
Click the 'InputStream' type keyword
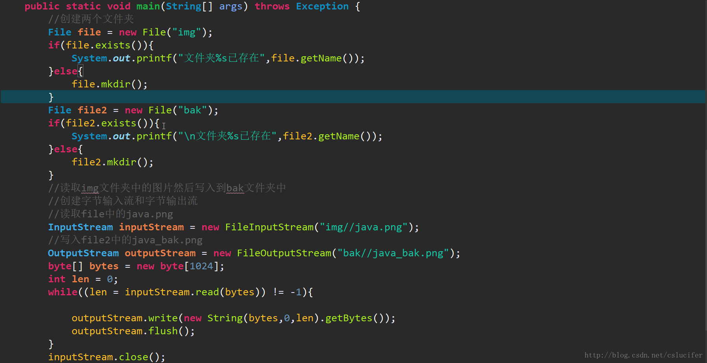(x=81, y=227)
